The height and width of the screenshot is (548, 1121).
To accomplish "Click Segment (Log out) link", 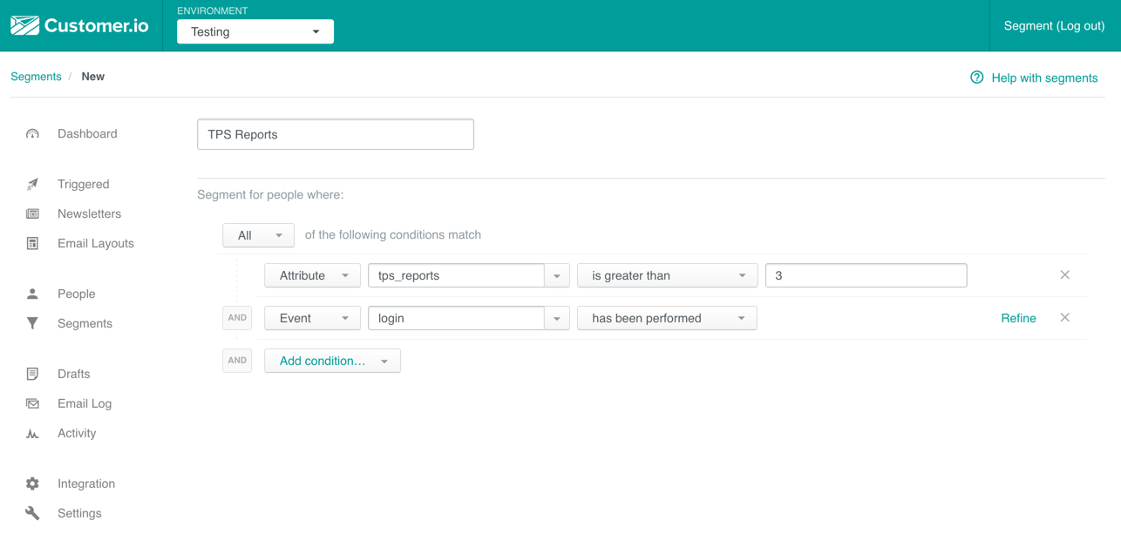I will pos(1055,26).
